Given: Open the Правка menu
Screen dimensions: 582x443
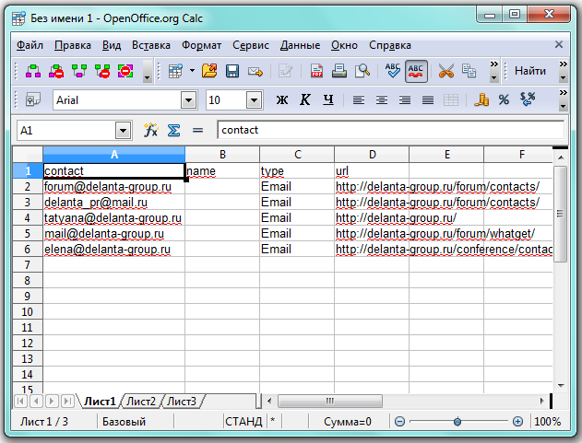Looking at the screenshot, I should 73,45.
